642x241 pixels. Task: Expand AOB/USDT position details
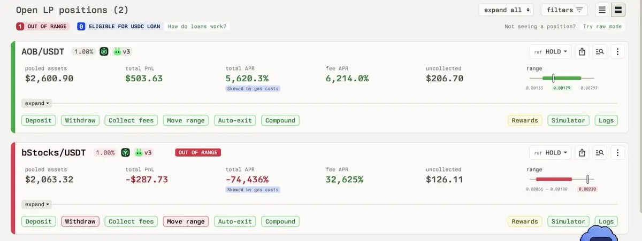[x=37, y=103]
